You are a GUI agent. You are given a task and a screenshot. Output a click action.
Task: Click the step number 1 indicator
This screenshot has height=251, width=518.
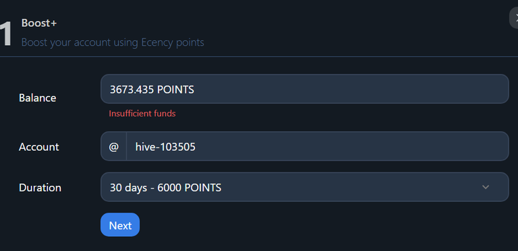[5, 34]
